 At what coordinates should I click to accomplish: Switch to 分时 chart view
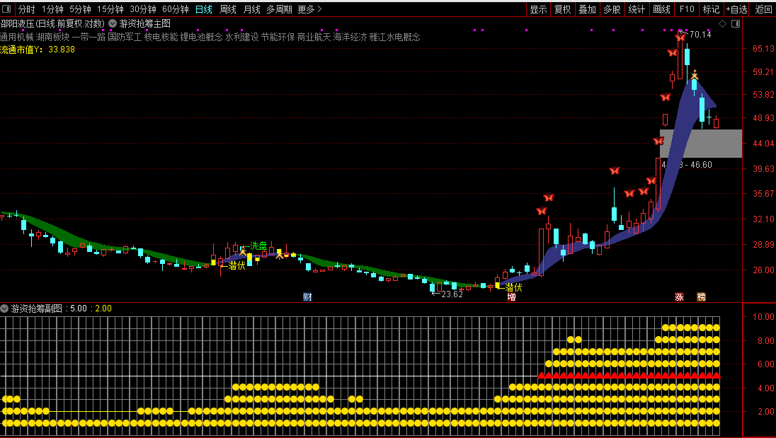point(27,9)
